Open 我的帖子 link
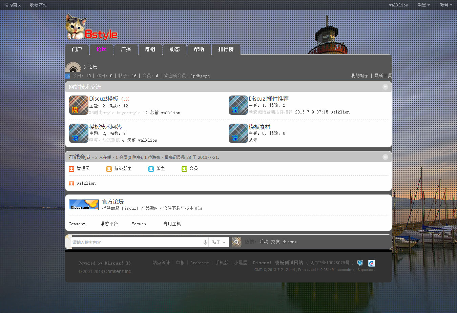 tap(359, 76)
